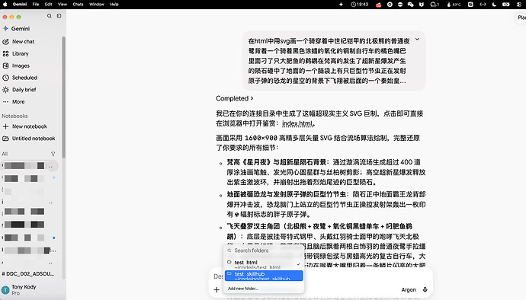Expand the Completed steps section
526x300 pixels.
235,98
